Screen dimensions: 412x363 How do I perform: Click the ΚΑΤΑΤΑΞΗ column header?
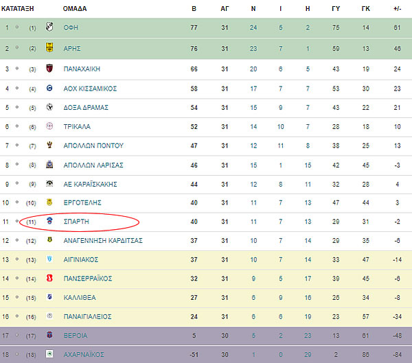(x=18, y=9)
